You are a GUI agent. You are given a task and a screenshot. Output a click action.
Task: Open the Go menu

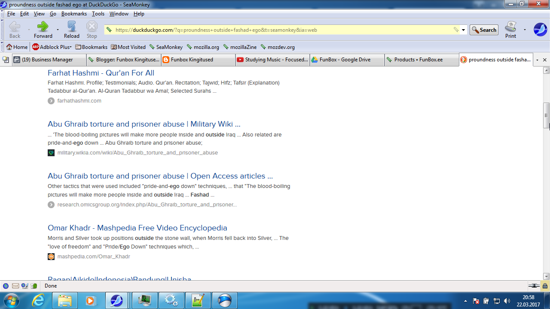coord(53,14)
